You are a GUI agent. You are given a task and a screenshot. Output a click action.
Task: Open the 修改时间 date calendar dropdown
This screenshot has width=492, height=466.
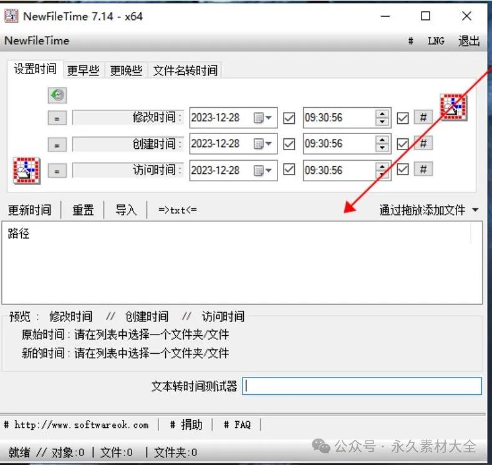[x=263, y=118]
